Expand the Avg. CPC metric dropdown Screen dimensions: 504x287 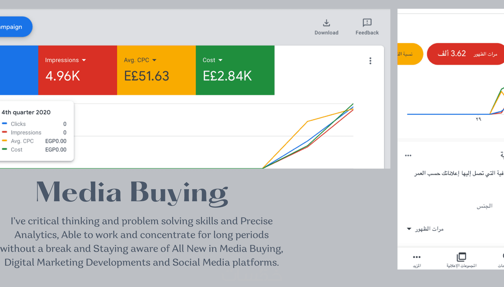[154, 60]
